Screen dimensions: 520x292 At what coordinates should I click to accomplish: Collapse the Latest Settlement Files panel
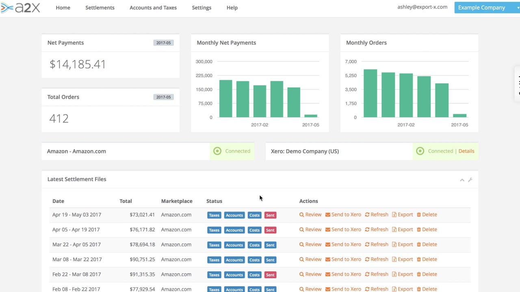(462, 180)
